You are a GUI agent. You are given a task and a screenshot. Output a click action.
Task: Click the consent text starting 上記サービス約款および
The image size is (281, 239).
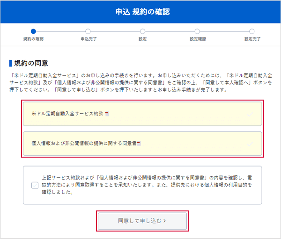coord(147,185)
